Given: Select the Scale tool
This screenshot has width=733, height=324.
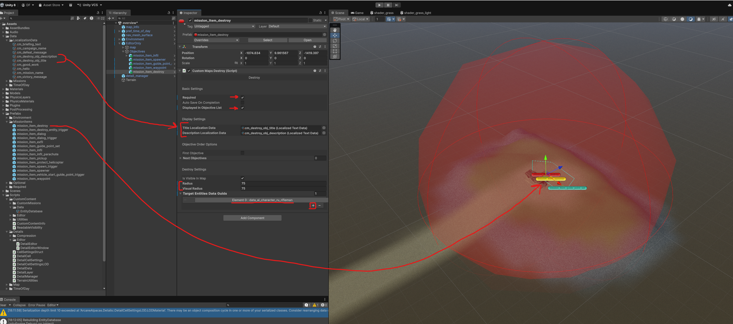Looking at the screenshot, I should [335, 46].
